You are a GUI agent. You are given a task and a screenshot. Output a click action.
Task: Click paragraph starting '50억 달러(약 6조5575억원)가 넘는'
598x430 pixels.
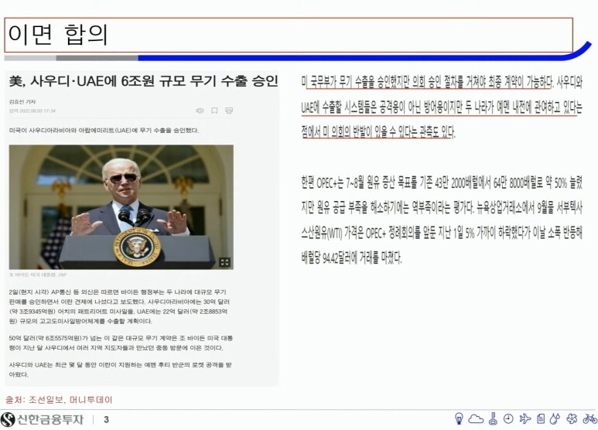[121, 343]
